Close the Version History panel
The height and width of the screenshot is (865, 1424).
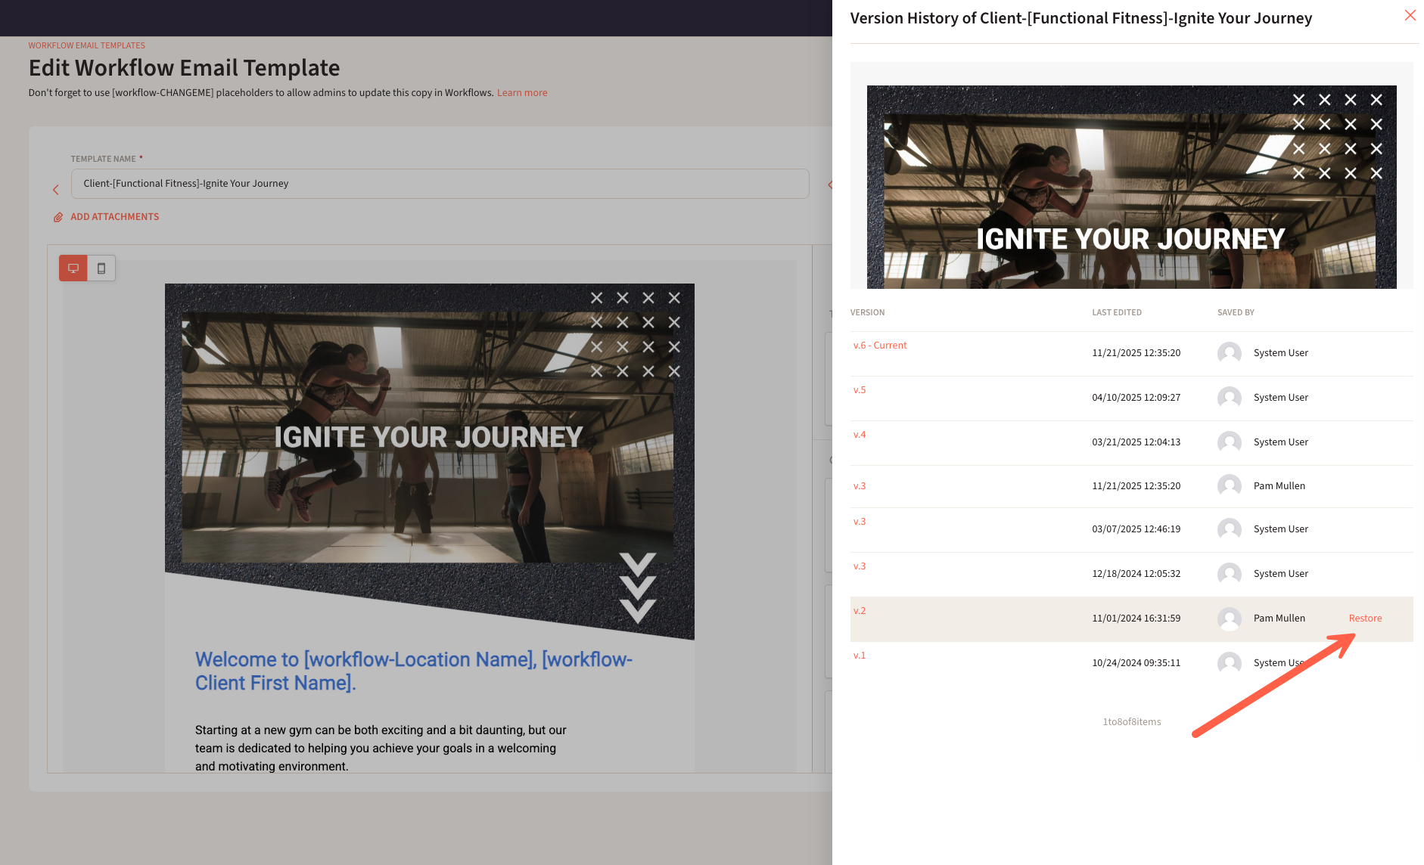tap(1410, 16)
